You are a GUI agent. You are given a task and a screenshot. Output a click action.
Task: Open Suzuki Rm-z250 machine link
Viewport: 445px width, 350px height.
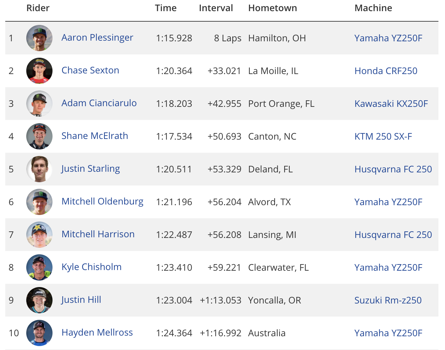tap(388, 300)
